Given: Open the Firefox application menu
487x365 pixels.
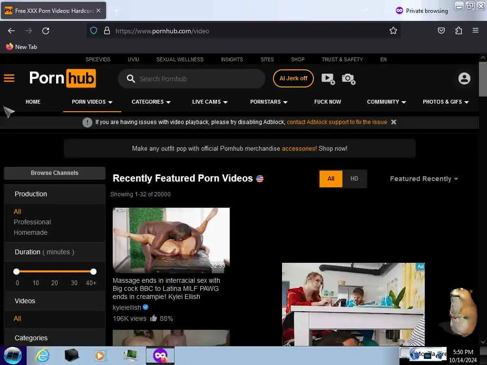Looking at the screenshot, I should click(475, 30).
